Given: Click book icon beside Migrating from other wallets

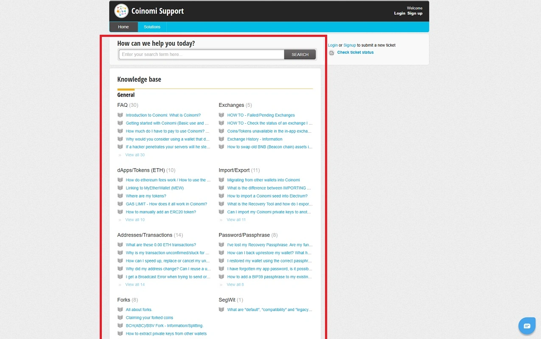Looking at the screenshot, I should (221, 180).
